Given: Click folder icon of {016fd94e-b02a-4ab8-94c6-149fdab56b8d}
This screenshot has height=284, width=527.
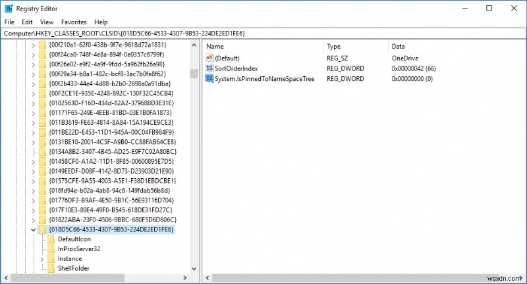Looking at the screenshot, I should click(42, 191).
